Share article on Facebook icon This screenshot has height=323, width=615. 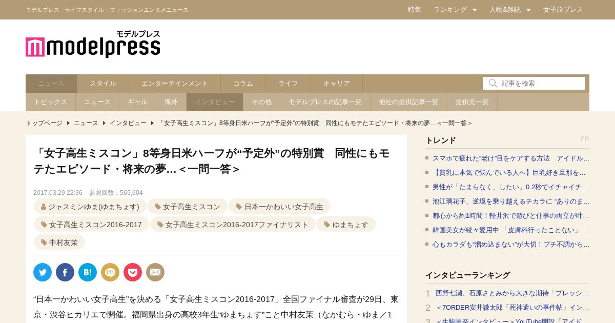[65, 272]
